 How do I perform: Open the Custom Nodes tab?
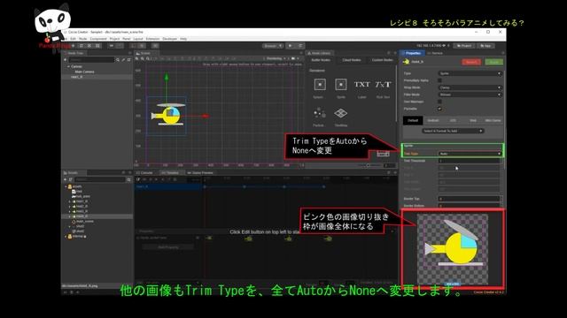(x=382, y=60)
